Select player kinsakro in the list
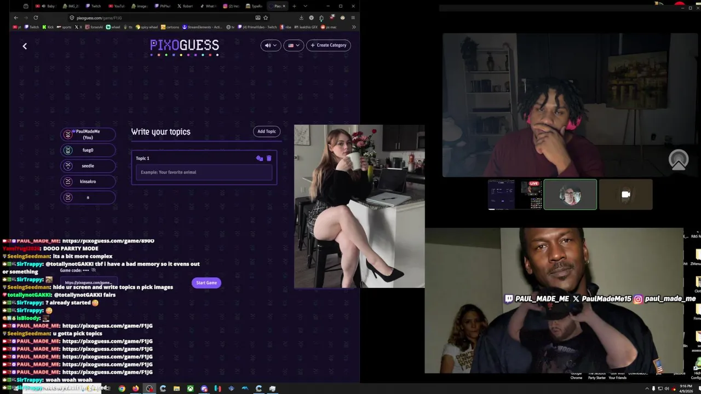This screenshot has width=701, height=394. 88,182
